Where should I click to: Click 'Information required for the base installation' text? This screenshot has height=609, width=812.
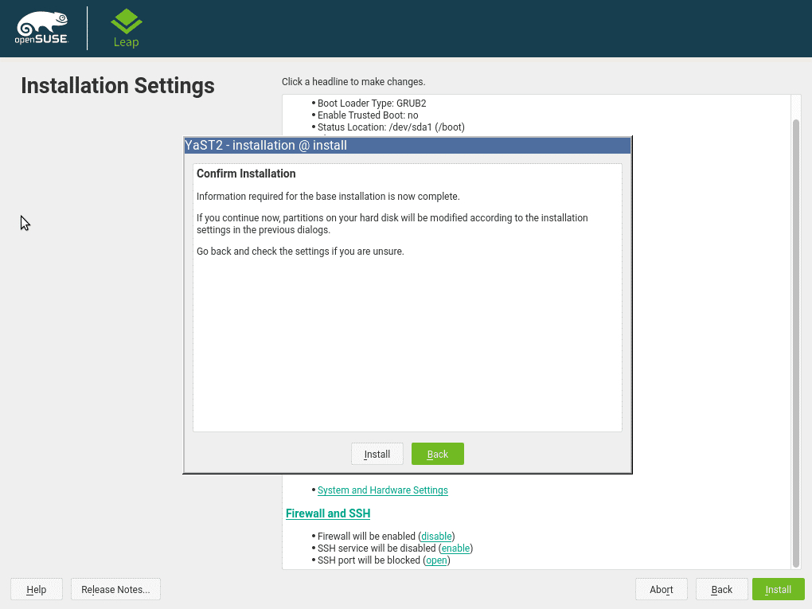[x=291, y=197]
